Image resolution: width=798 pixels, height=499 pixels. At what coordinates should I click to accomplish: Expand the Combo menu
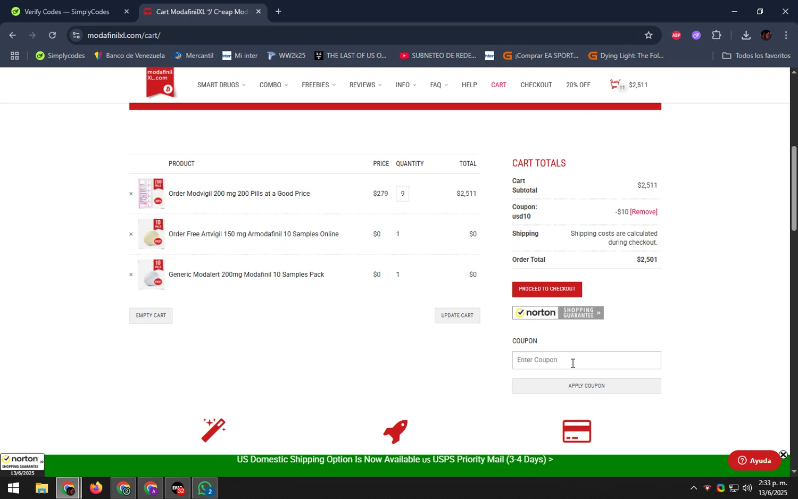click(273, 85)
